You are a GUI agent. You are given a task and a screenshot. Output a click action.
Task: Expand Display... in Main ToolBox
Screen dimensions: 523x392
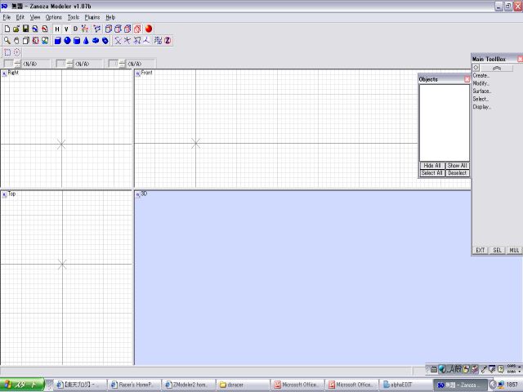(482, 107)
